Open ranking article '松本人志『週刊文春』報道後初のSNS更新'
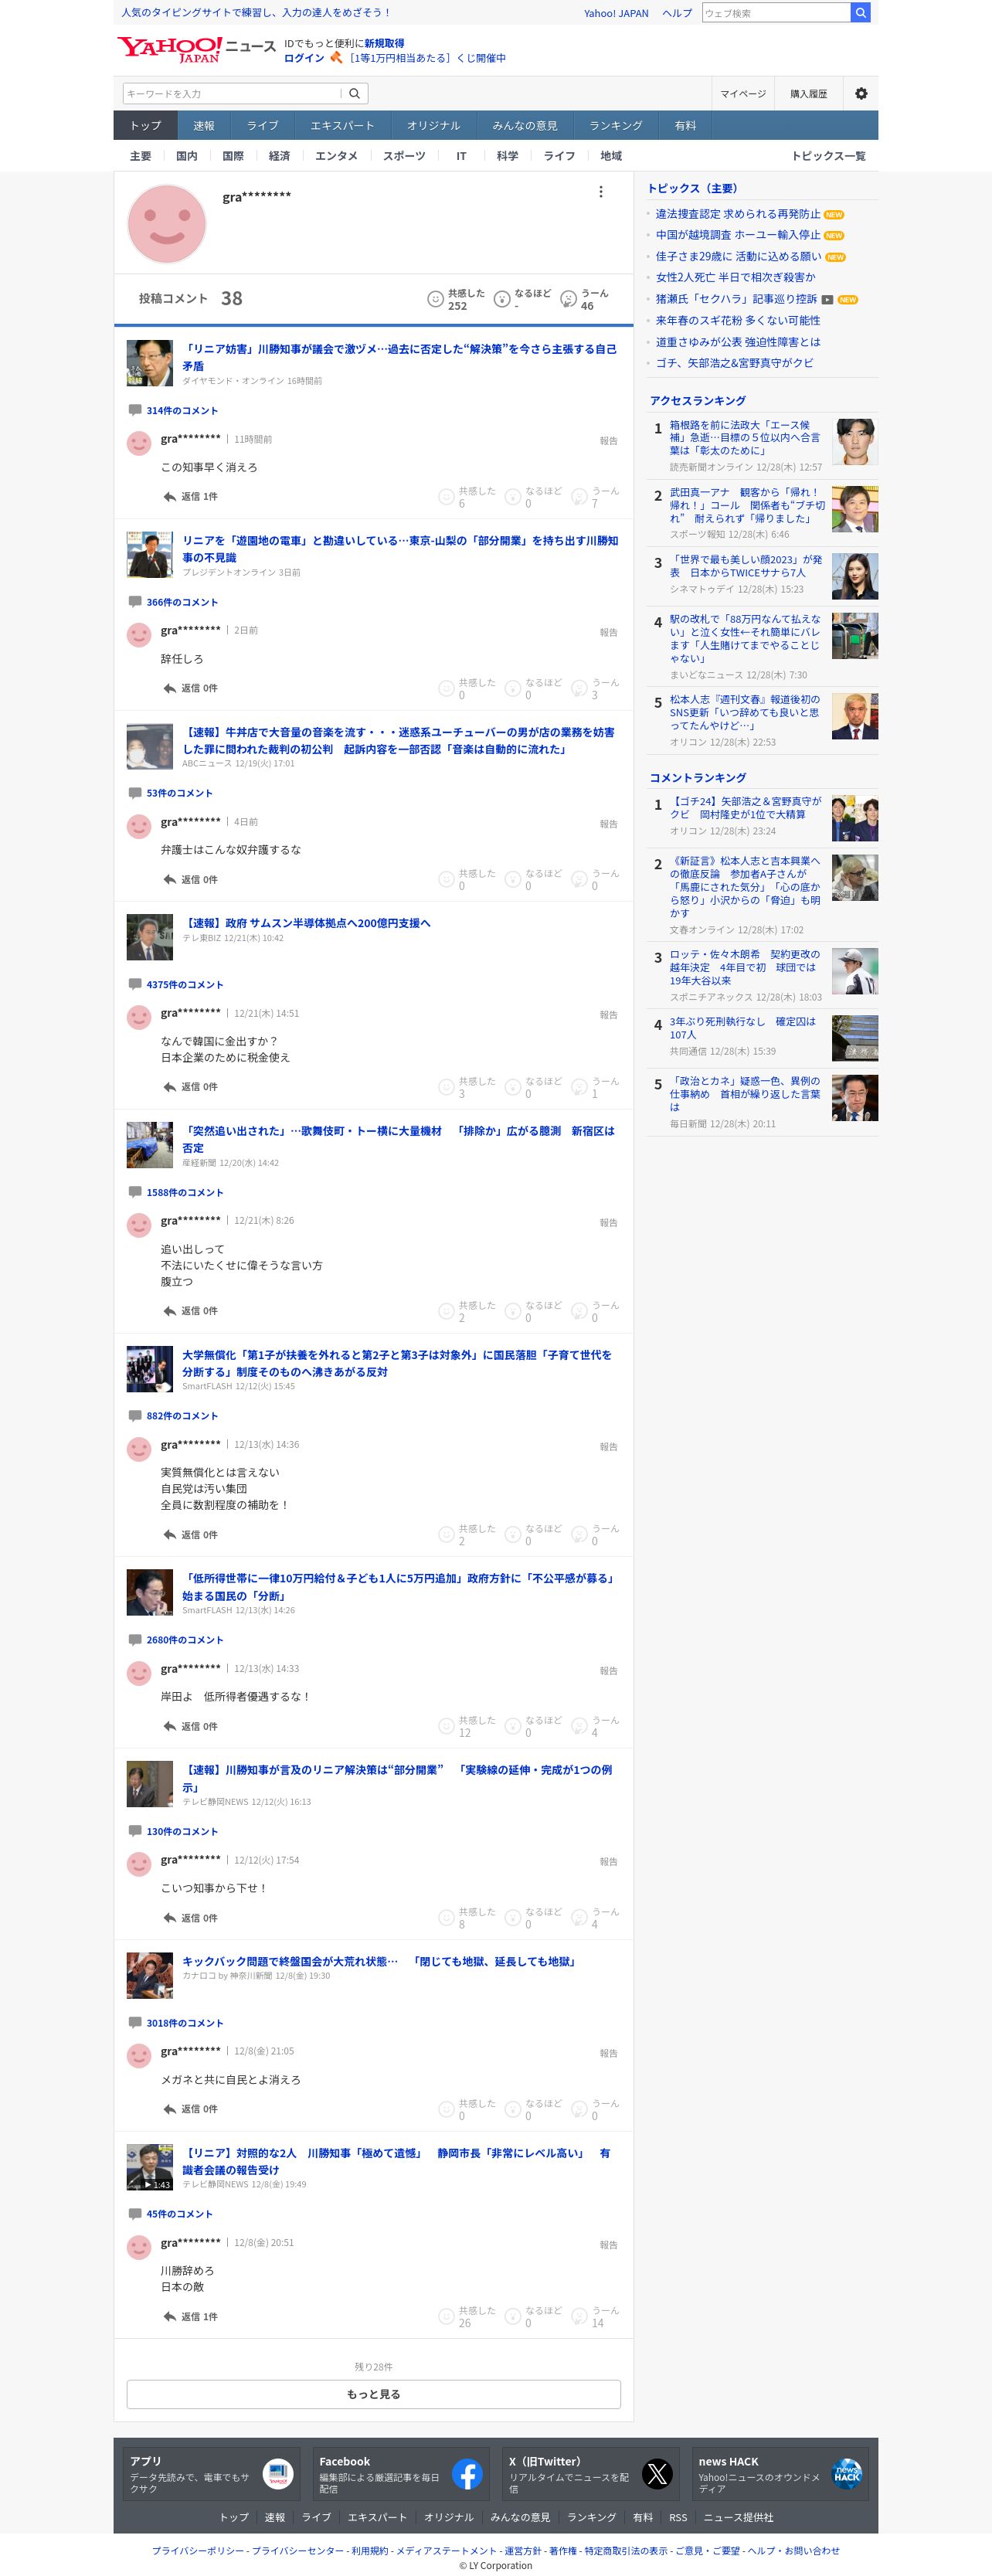 (x=745, y=712)
